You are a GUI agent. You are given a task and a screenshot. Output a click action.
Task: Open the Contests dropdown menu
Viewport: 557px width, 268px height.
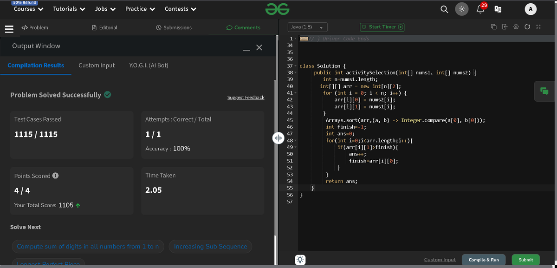pos(181,9)
